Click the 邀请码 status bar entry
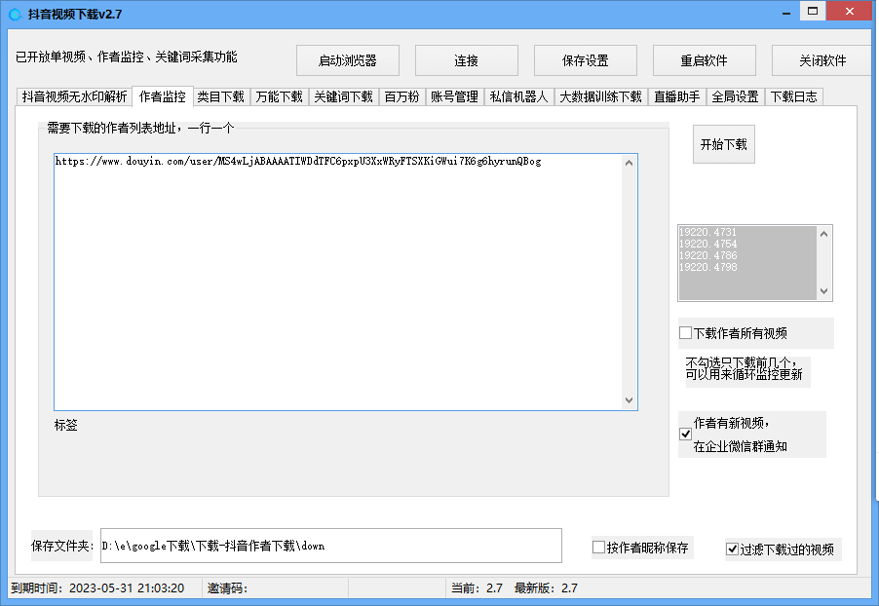Viewport: 879px width, 606px height. pyautogui.click(x=227, y=588)
